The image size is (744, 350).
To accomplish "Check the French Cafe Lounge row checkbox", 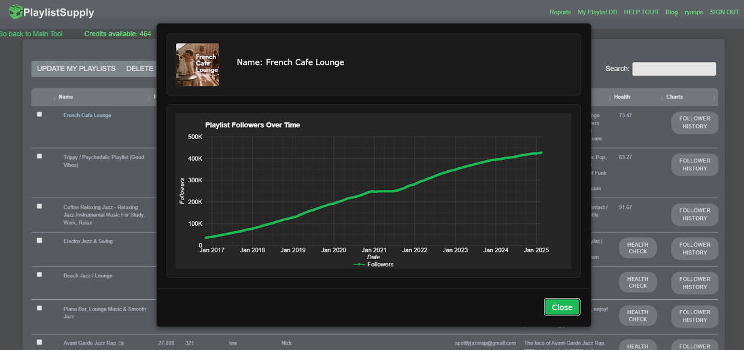I will pyautogui.click(x=39, y=114).
